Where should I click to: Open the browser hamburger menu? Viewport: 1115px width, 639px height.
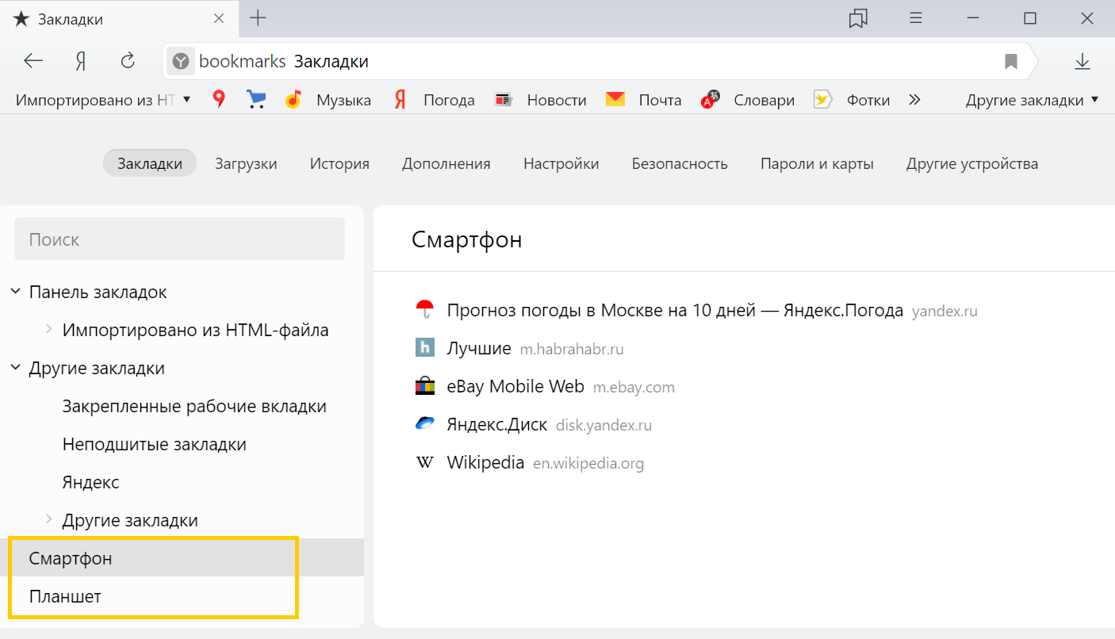pyautogui.click(x=916, y=18)
